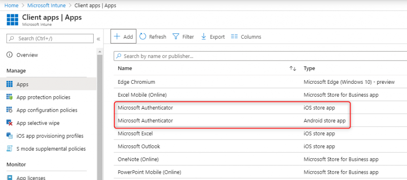Click the App protection policies shield icon
Image resolution: width=407 pixels, height=180 pixels.
(9, 97)
